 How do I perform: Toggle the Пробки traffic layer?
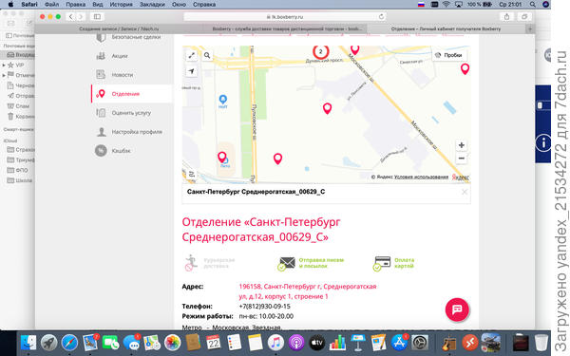[449, 55]
